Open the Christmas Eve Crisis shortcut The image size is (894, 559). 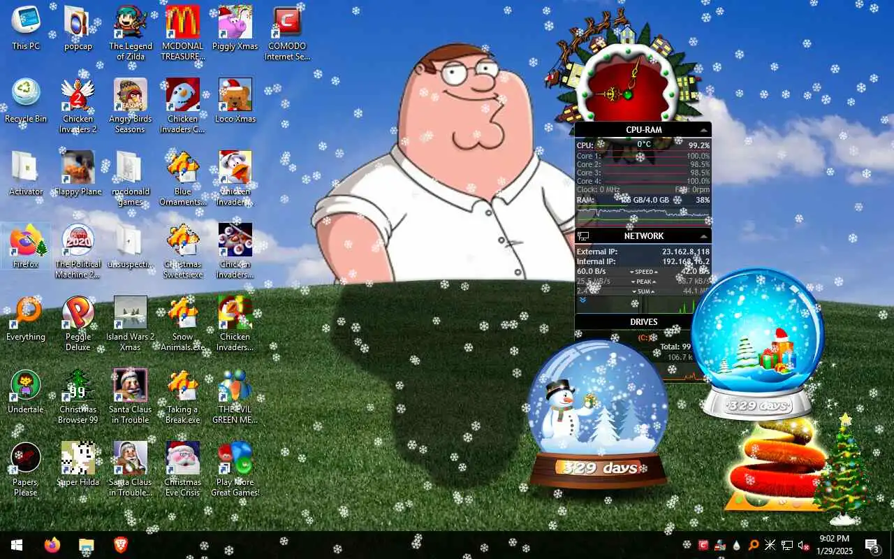tap(182, 470)
